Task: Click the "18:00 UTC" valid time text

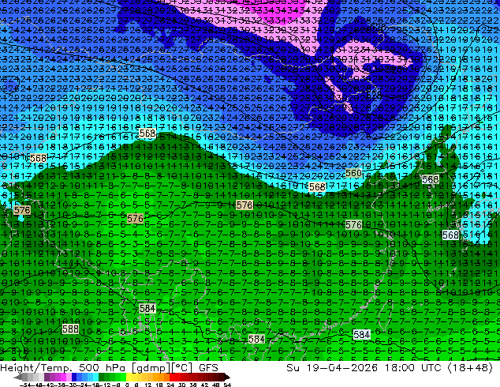Action: coord(415,368)
